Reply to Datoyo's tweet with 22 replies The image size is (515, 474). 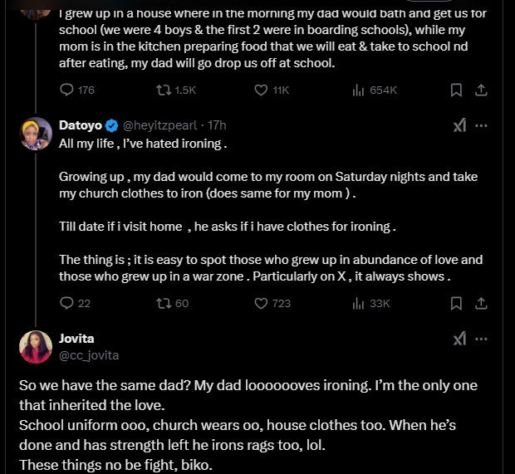point(67,303)
